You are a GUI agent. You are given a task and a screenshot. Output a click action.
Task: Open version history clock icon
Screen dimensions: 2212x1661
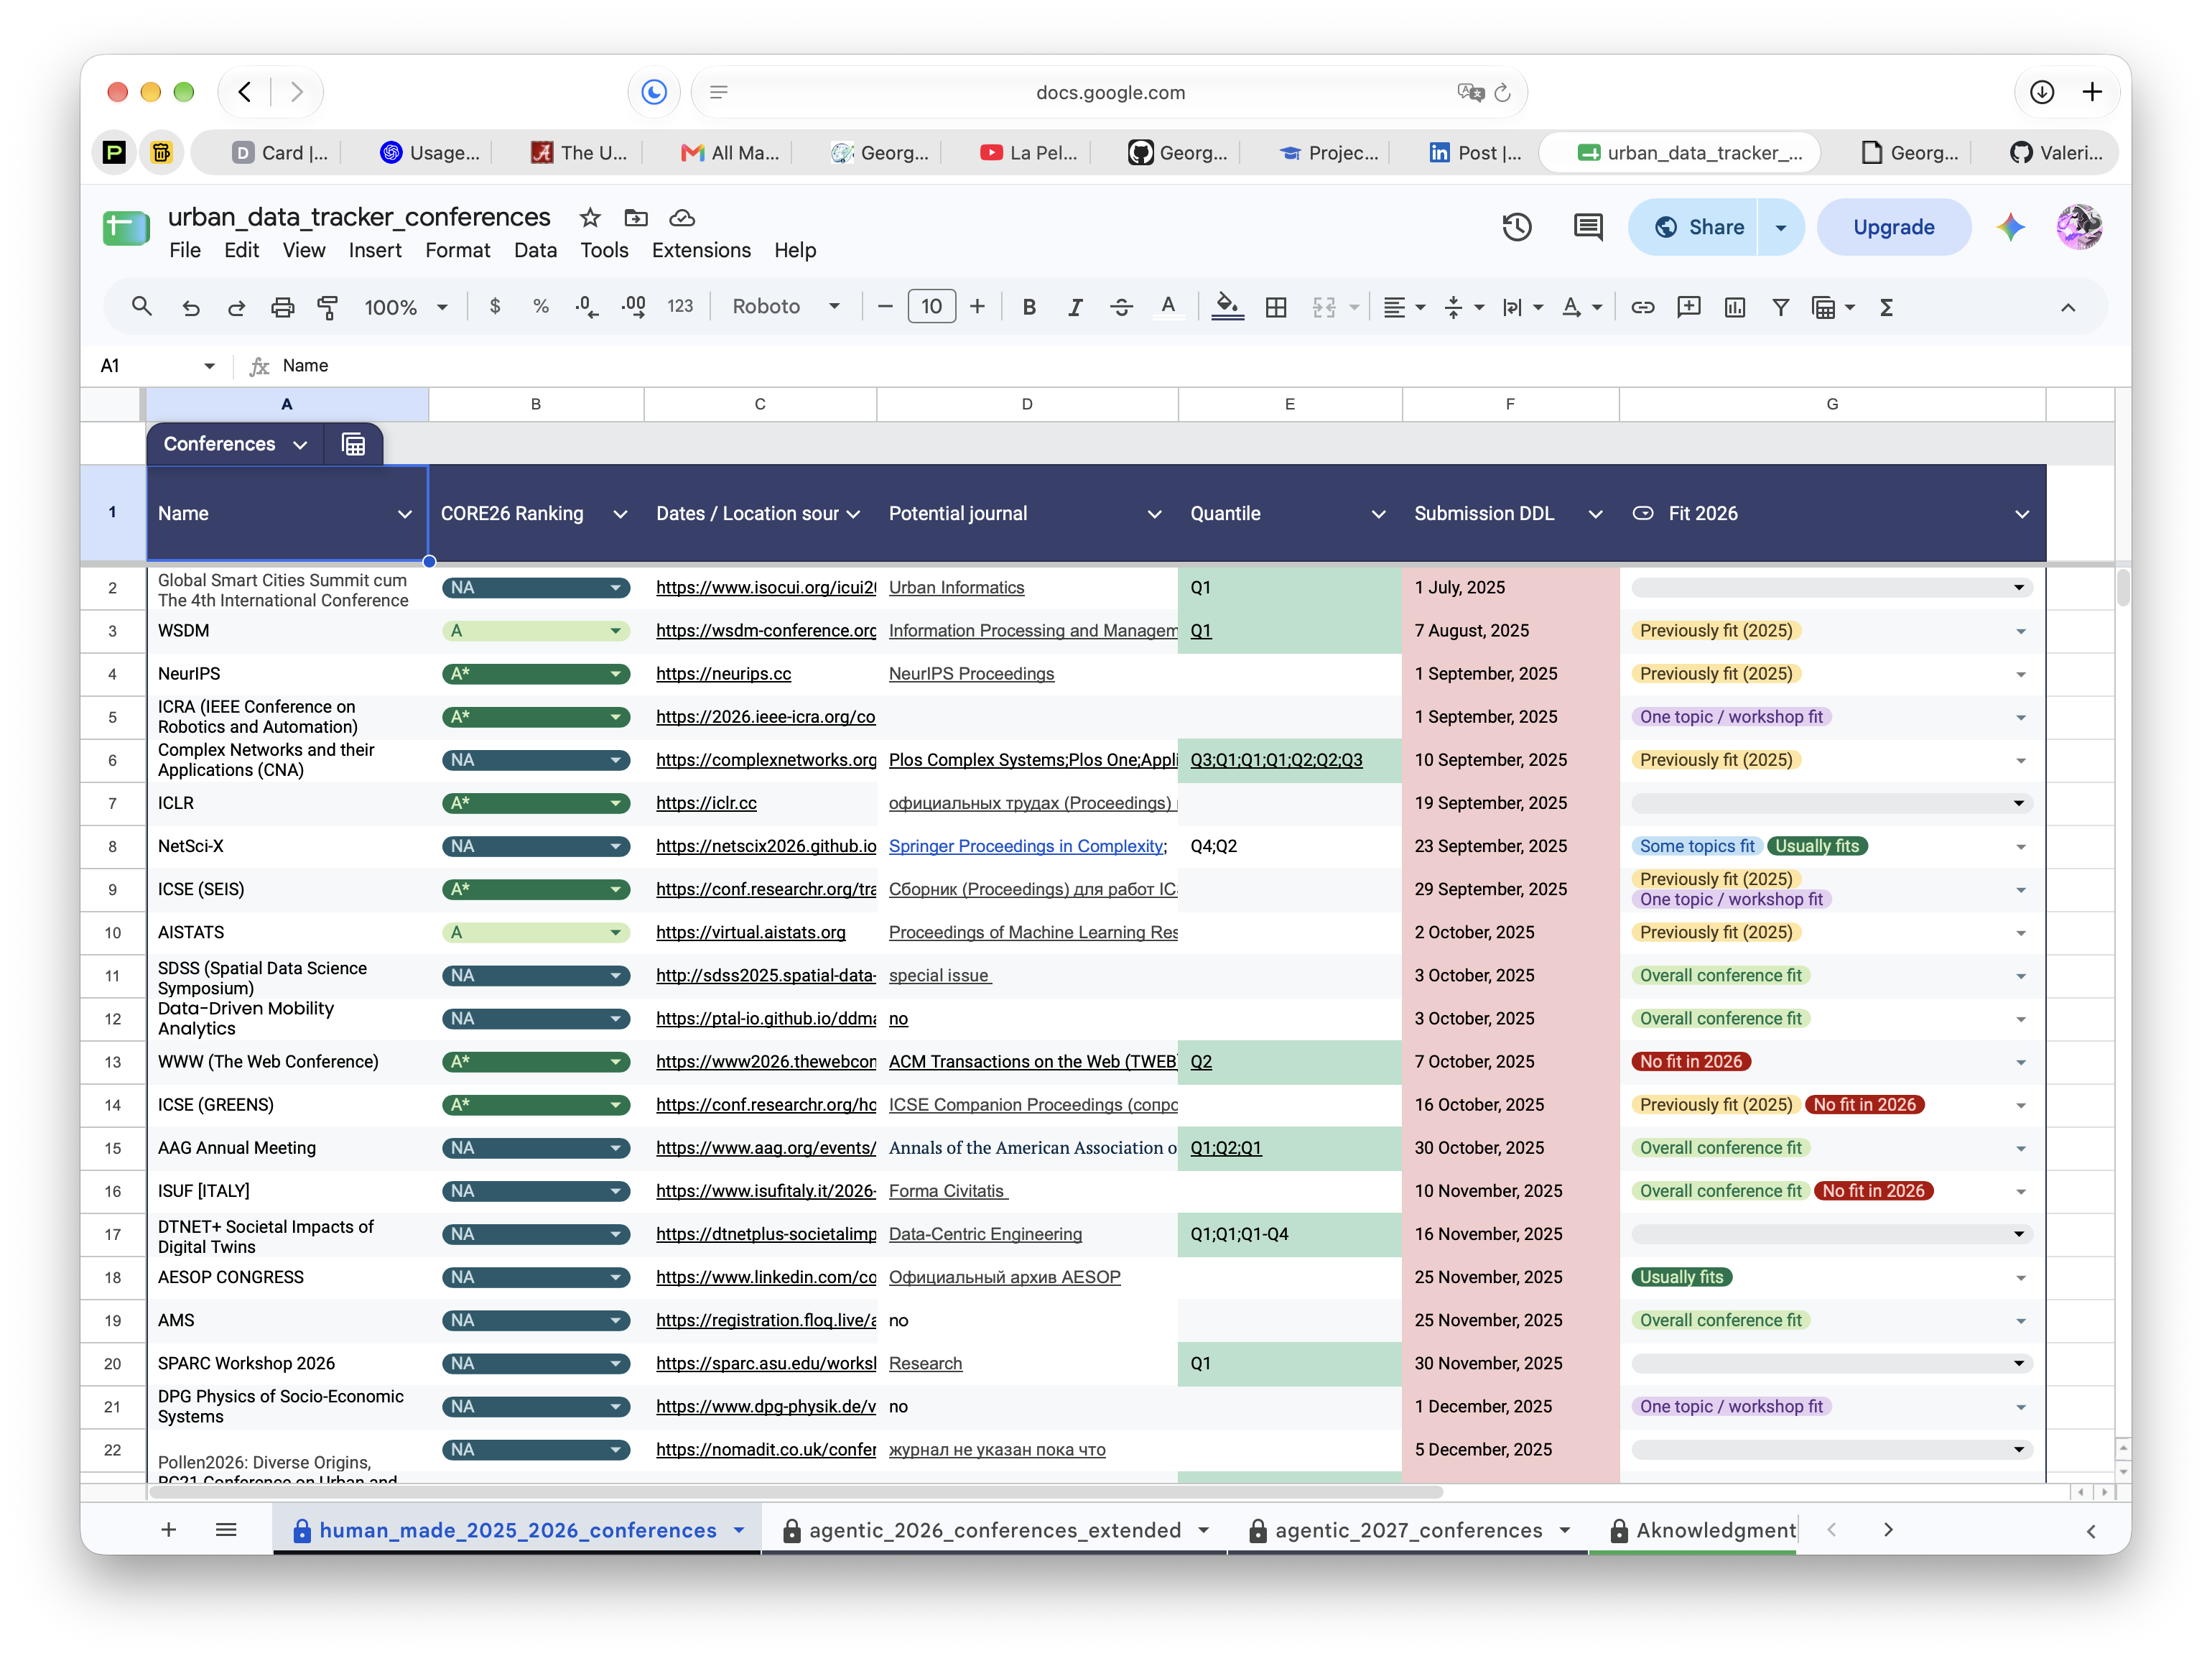pos(1516,227)
